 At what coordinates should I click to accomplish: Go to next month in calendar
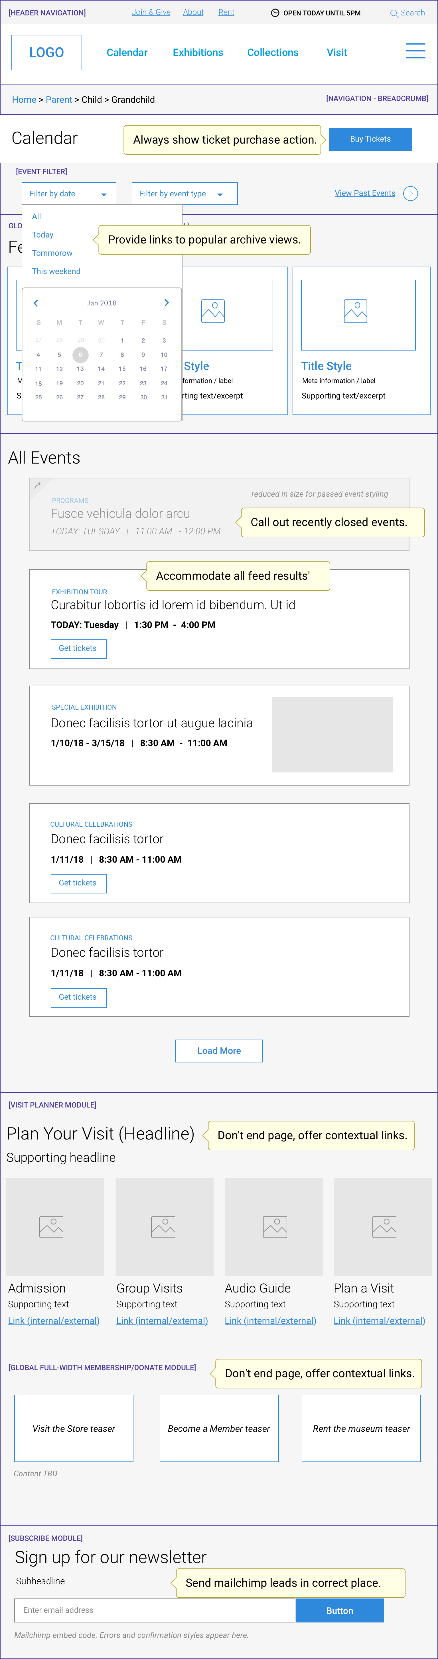167,303
